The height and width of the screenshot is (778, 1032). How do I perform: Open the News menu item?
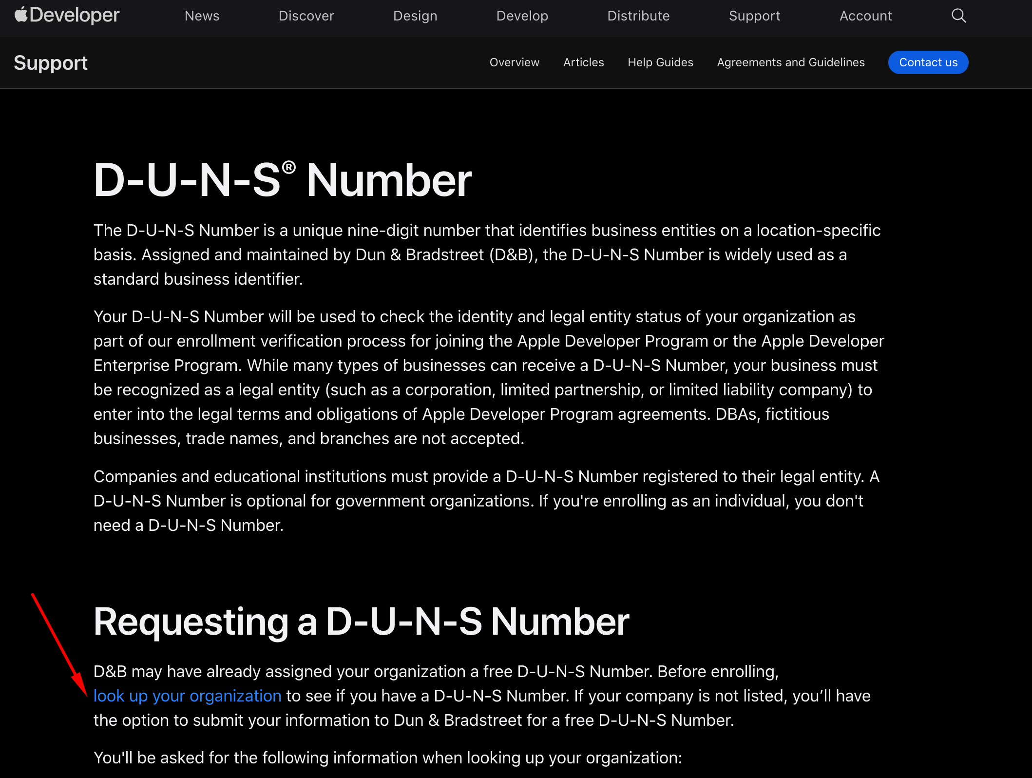202,16
